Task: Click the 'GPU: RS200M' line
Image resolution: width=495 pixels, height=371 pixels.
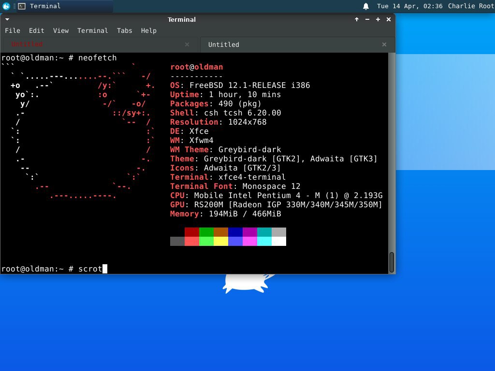Action: (x=276, y=204)
